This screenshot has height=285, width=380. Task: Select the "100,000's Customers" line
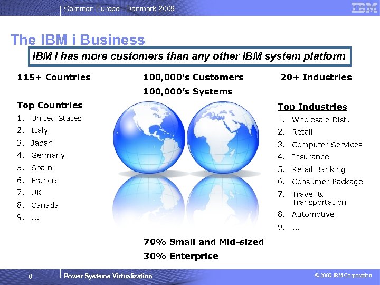193,77
